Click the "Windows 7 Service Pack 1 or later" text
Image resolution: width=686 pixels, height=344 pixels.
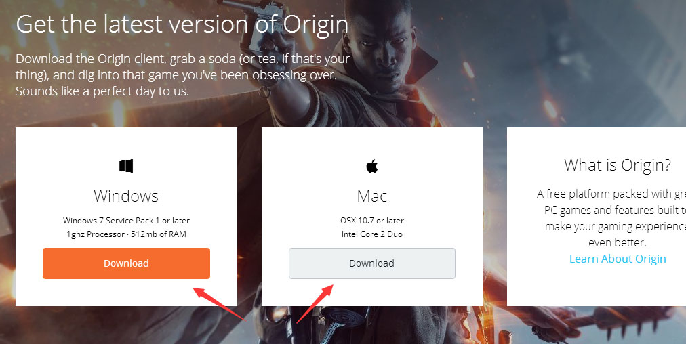126,220
